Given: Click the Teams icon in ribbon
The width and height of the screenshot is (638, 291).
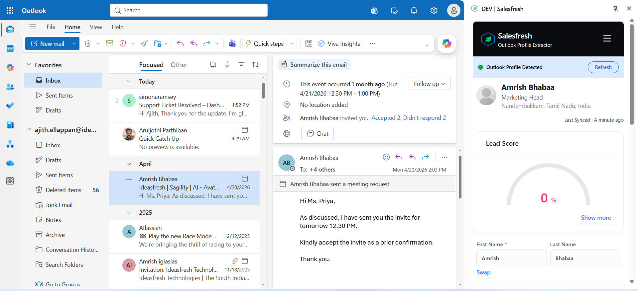Looking at the screenshot, I should point(232,43).
